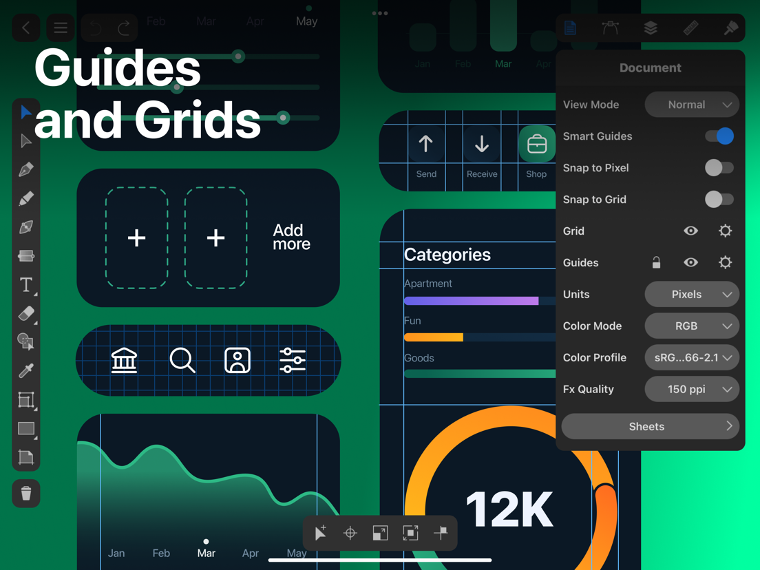The height and width of the screenshot is (570, 760).
Task: Click the 12K text in the ring chart
Action: 509,509
